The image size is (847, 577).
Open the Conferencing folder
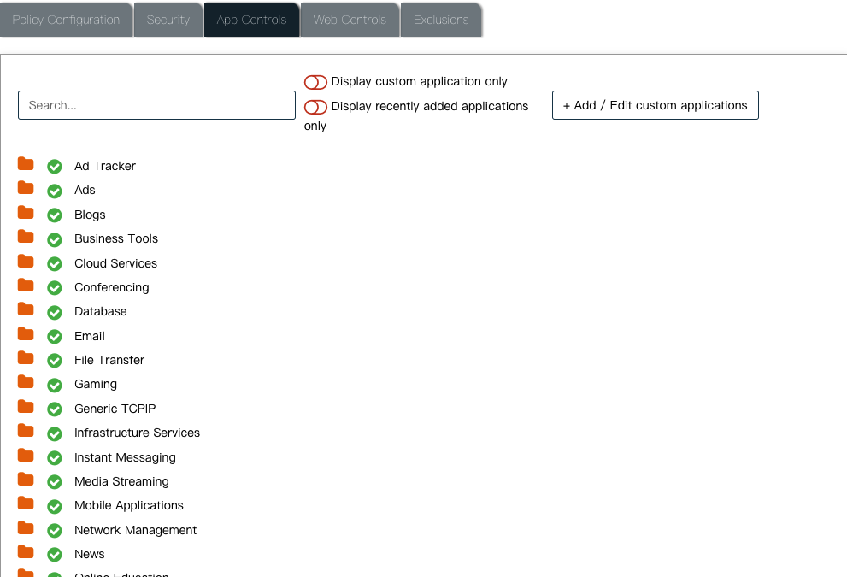click(x=26, y=286)
